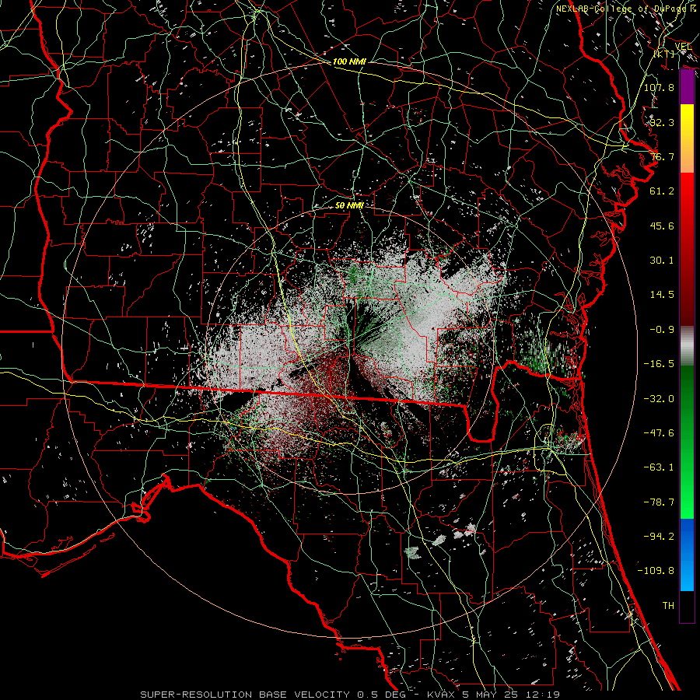Click the "VEL" legend title
Viewport: 700px width, 700px height.
pyautogui.click(x=683, y=47)
